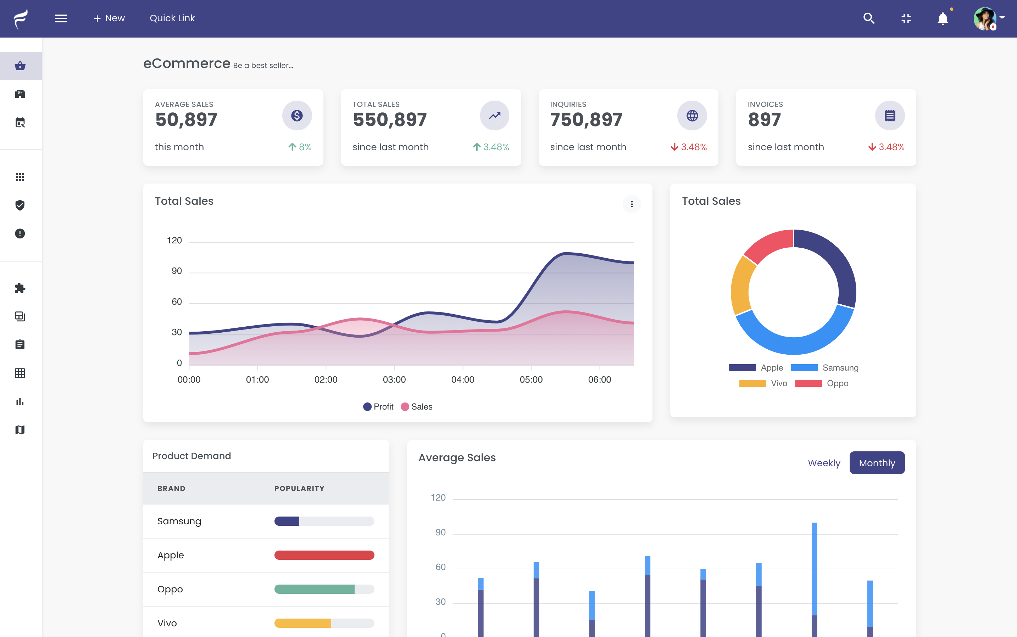Toggle Apple in donut chart legend
The width and height of the screenshot is (1017, 637).
756,367
